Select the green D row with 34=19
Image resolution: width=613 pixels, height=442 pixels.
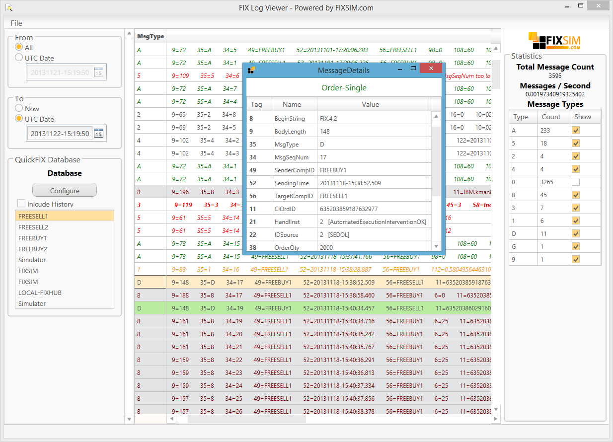pyautogui.click(x=313, y=308)
